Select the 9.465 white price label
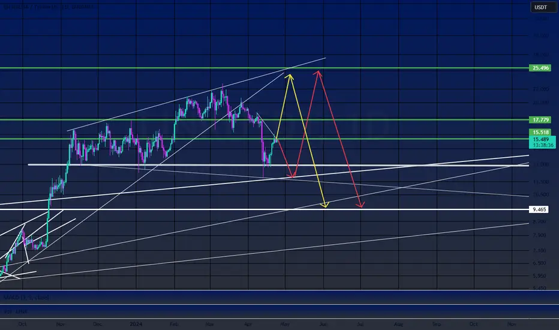The image size is (559, 330). pos(539,209)
